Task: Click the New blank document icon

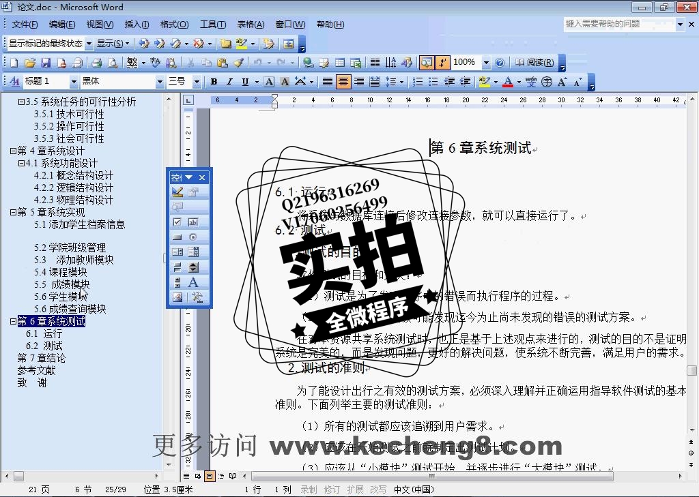Action: [x=14, y=63]
